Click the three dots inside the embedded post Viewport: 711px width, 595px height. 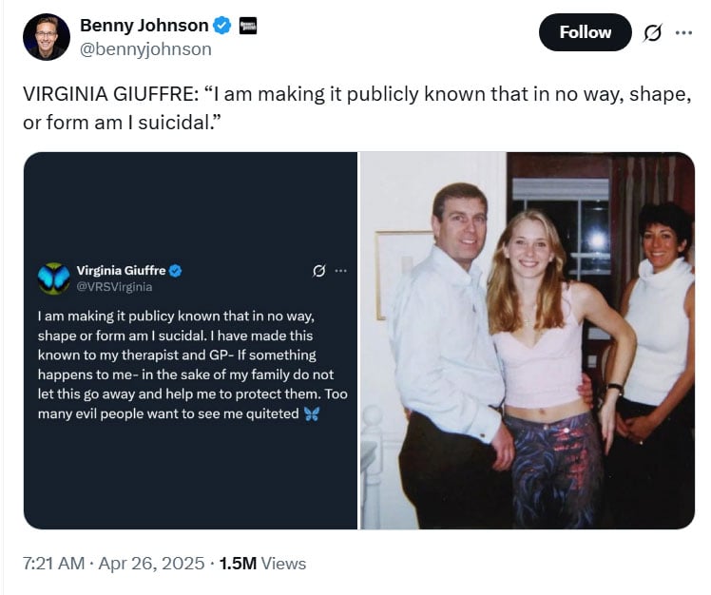[x=340, y=271]
